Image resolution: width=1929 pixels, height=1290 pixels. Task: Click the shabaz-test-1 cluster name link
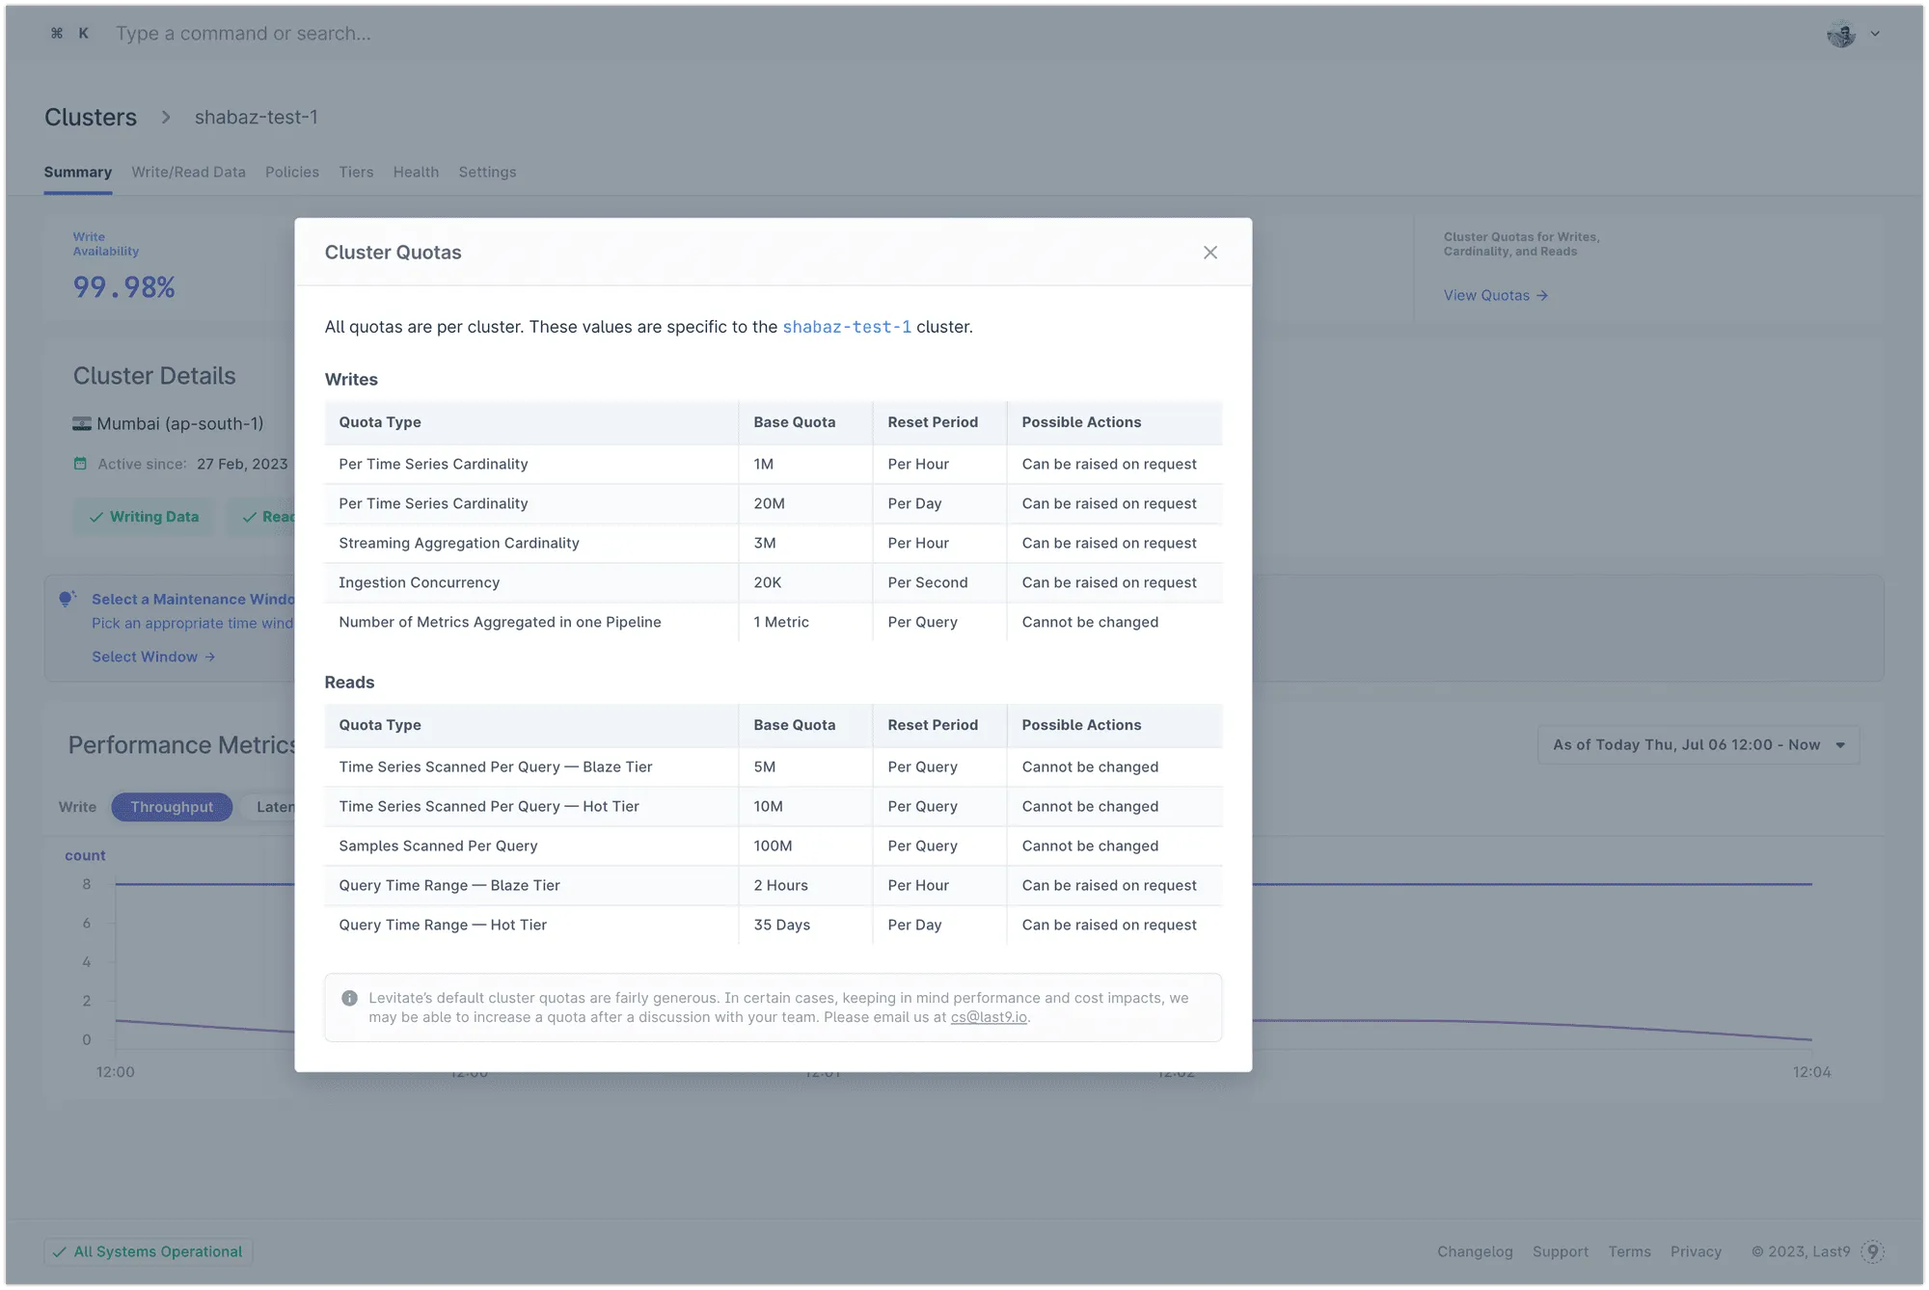846,327
